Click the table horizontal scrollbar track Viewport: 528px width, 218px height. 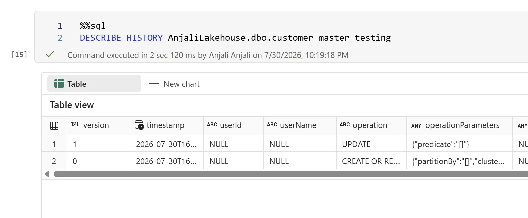pyautogui.click(x=291, y=174)
